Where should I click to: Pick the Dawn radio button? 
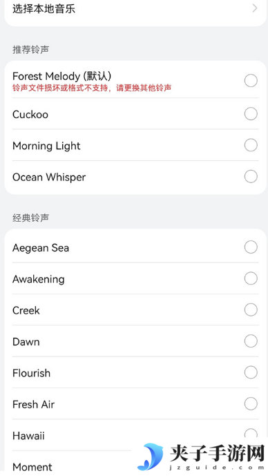251,341
